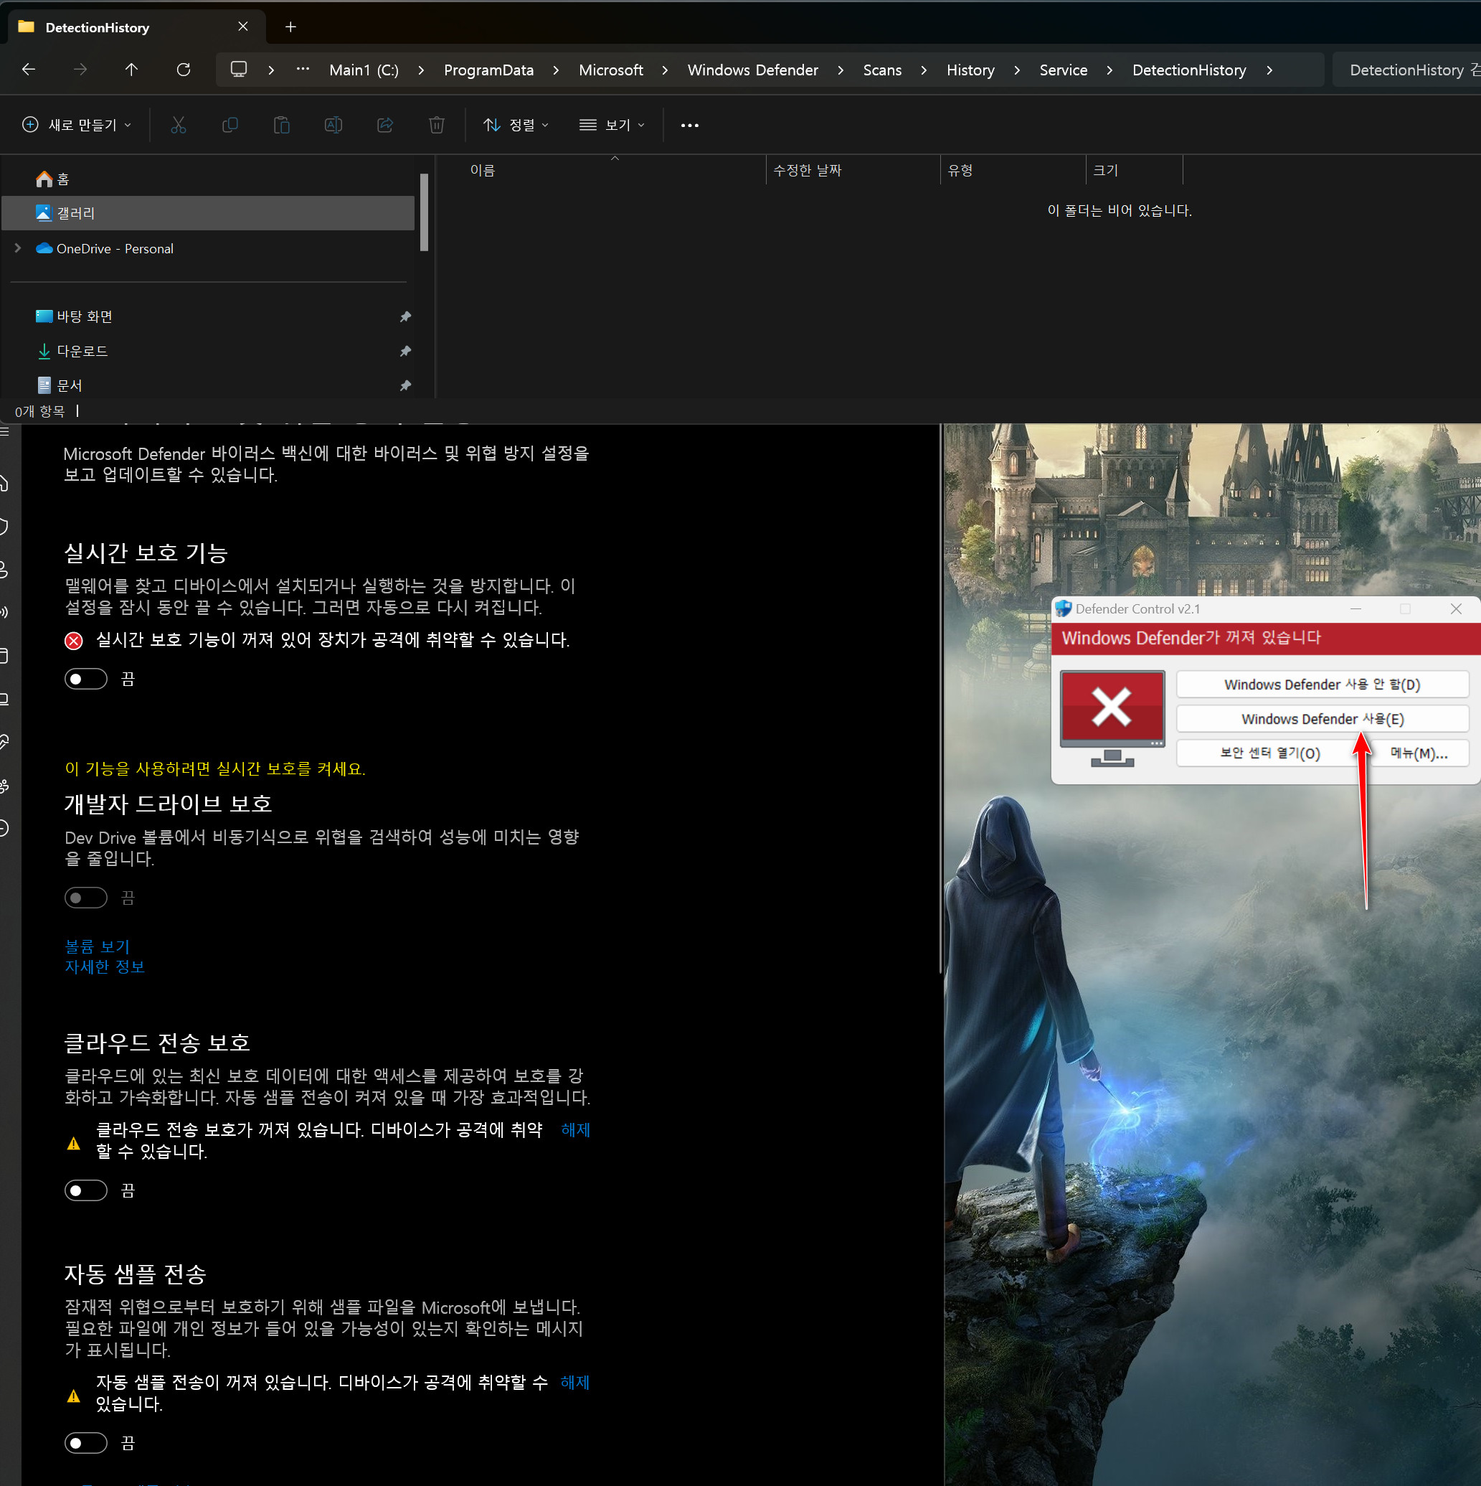Open the 정렬 sort dropdown
The width and height of the screenshot is (1481, 1486).
click(516, 125)
